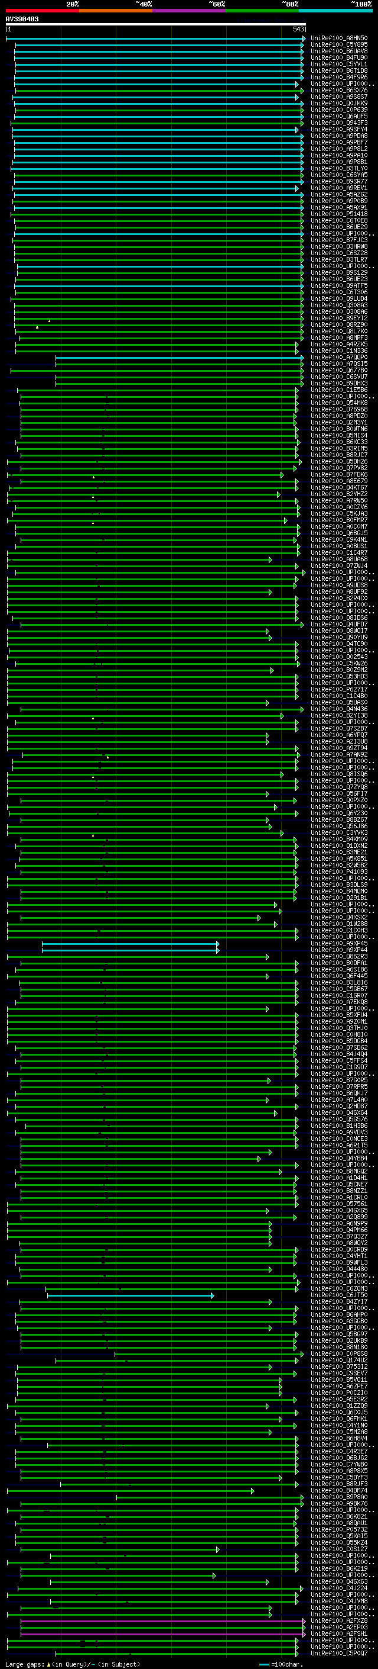Select hit label UniRef100_B4J4Q4
The width and height of the screenshot is (378, 1669).
coord(339,1054)
